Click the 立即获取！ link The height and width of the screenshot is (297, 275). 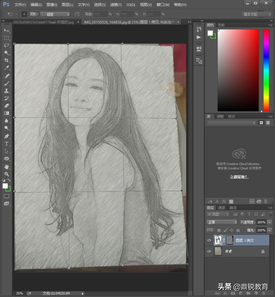(238, 177)
